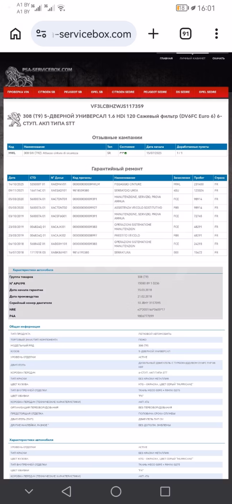This screenshot has width=232, height=504.
Task: Open site info icon in address bar
Action: click(41, 34)
